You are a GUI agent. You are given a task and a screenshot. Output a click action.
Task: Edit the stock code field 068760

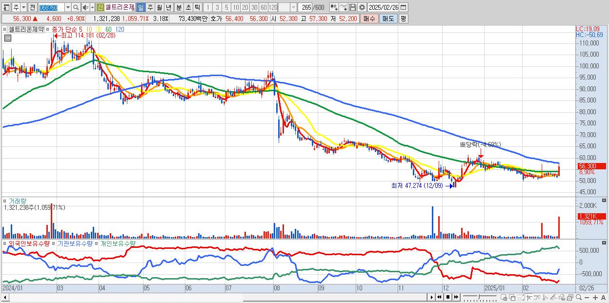[52, 7]
